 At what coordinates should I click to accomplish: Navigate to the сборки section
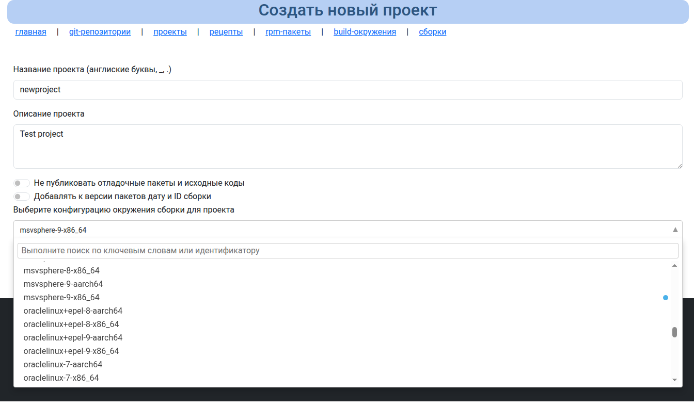click(x=432, y=31)
